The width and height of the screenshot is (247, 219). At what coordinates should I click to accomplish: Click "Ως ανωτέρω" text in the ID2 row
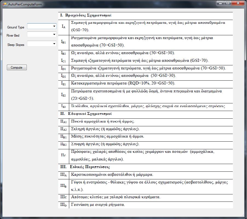[82, 76]
